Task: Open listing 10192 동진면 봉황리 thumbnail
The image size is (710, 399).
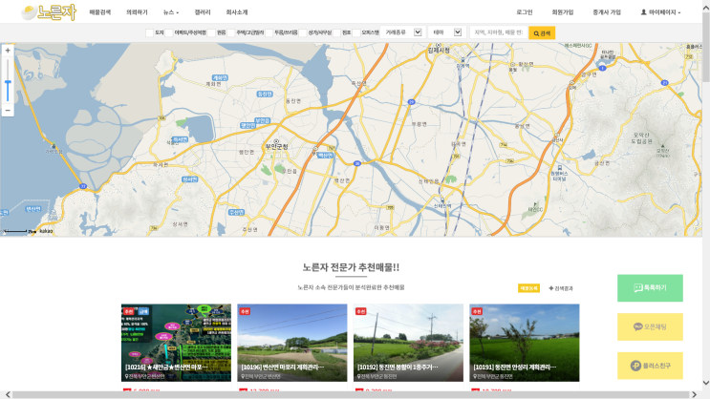Action: point(408,343)
